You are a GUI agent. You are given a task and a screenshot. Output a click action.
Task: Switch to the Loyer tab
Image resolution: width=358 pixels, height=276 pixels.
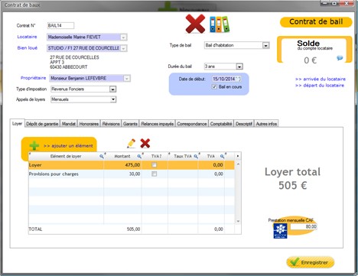[x=17, y=124]
